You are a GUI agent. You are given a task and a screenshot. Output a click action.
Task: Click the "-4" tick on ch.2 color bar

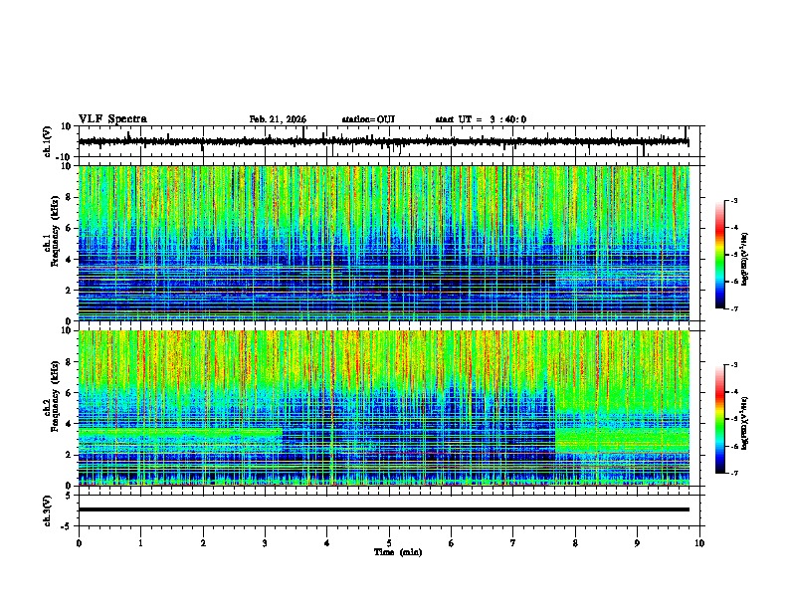[x=733, y=392]
